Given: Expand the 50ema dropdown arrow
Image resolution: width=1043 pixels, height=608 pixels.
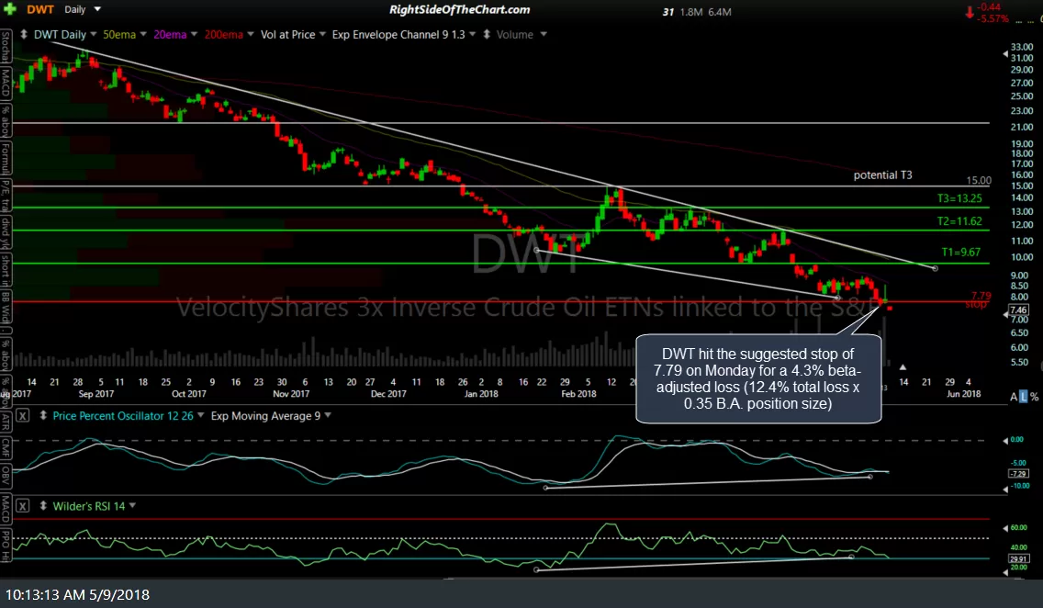Looking at the screenshot, I should [x=143, y=35].
